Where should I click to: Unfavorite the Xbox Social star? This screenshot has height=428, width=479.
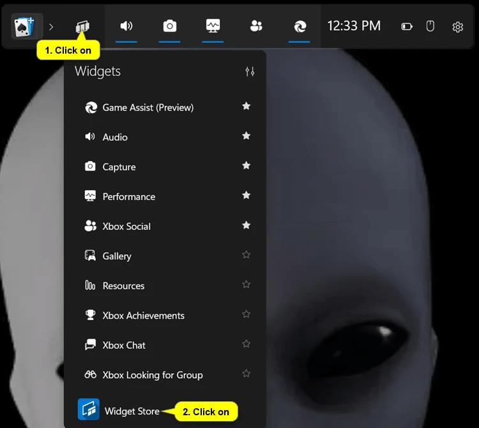[x=247, y=225]
